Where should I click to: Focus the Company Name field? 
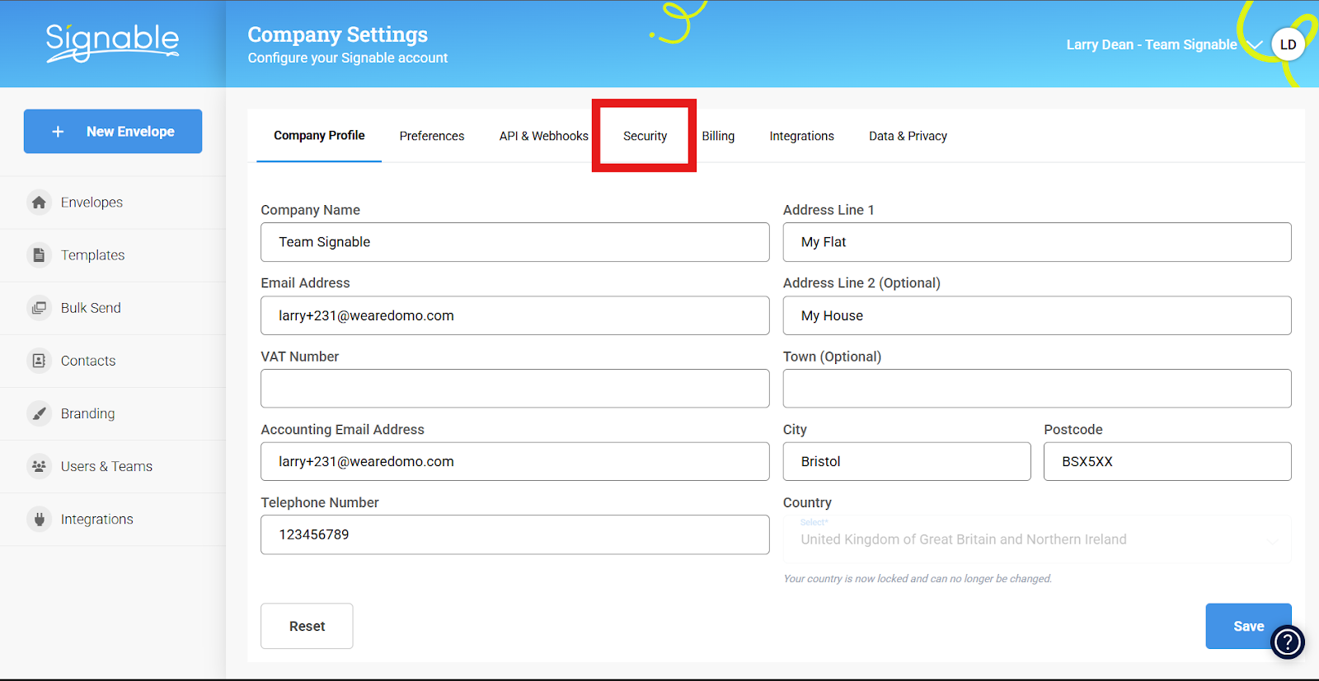pyautogui.click(x=515, y=242)
